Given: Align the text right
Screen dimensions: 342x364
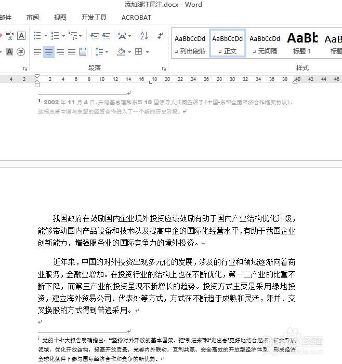Looking at the screenshot, I should [x=60, y=52].
